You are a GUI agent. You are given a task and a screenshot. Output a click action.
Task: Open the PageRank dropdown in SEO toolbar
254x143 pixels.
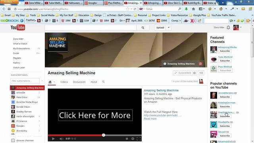(31, 20)
